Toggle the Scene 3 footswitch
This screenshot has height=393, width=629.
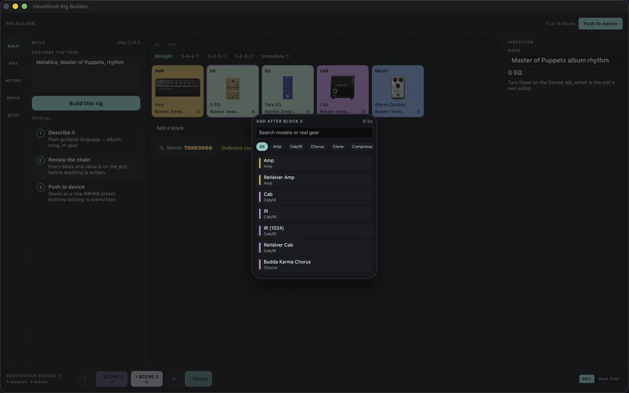147,379
